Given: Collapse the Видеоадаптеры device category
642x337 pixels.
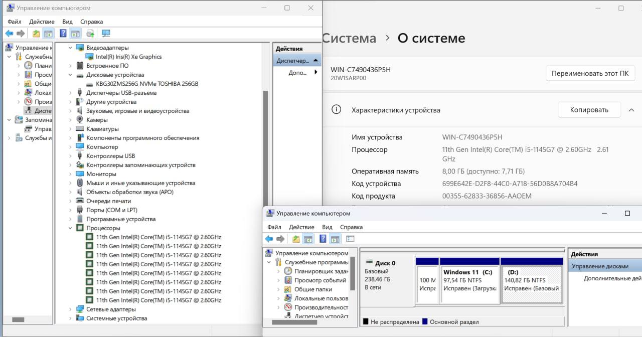Looking at the screenshot, I should click(70, 48).
